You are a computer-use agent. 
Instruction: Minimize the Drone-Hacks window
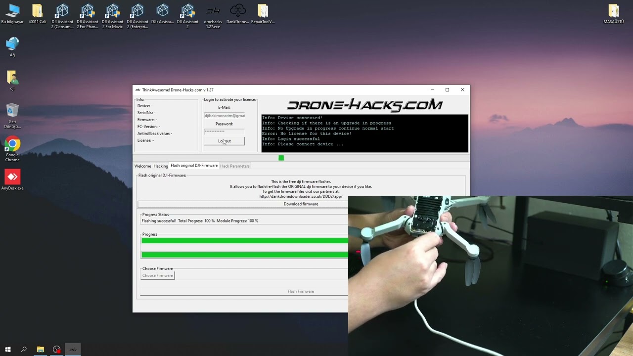pos(432,90)
